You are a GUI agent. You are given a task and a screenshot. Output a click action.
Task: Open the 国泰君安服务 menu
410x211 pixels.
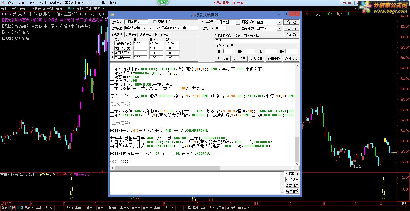point(74,3)
